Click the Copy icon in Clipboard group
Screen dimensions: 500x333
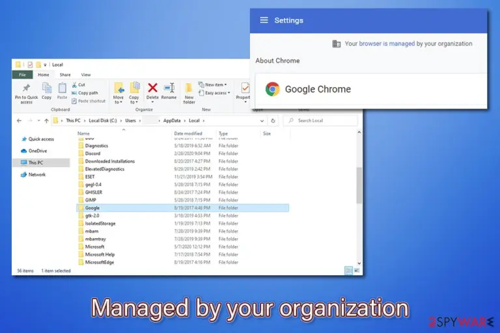tap(47, 88)
